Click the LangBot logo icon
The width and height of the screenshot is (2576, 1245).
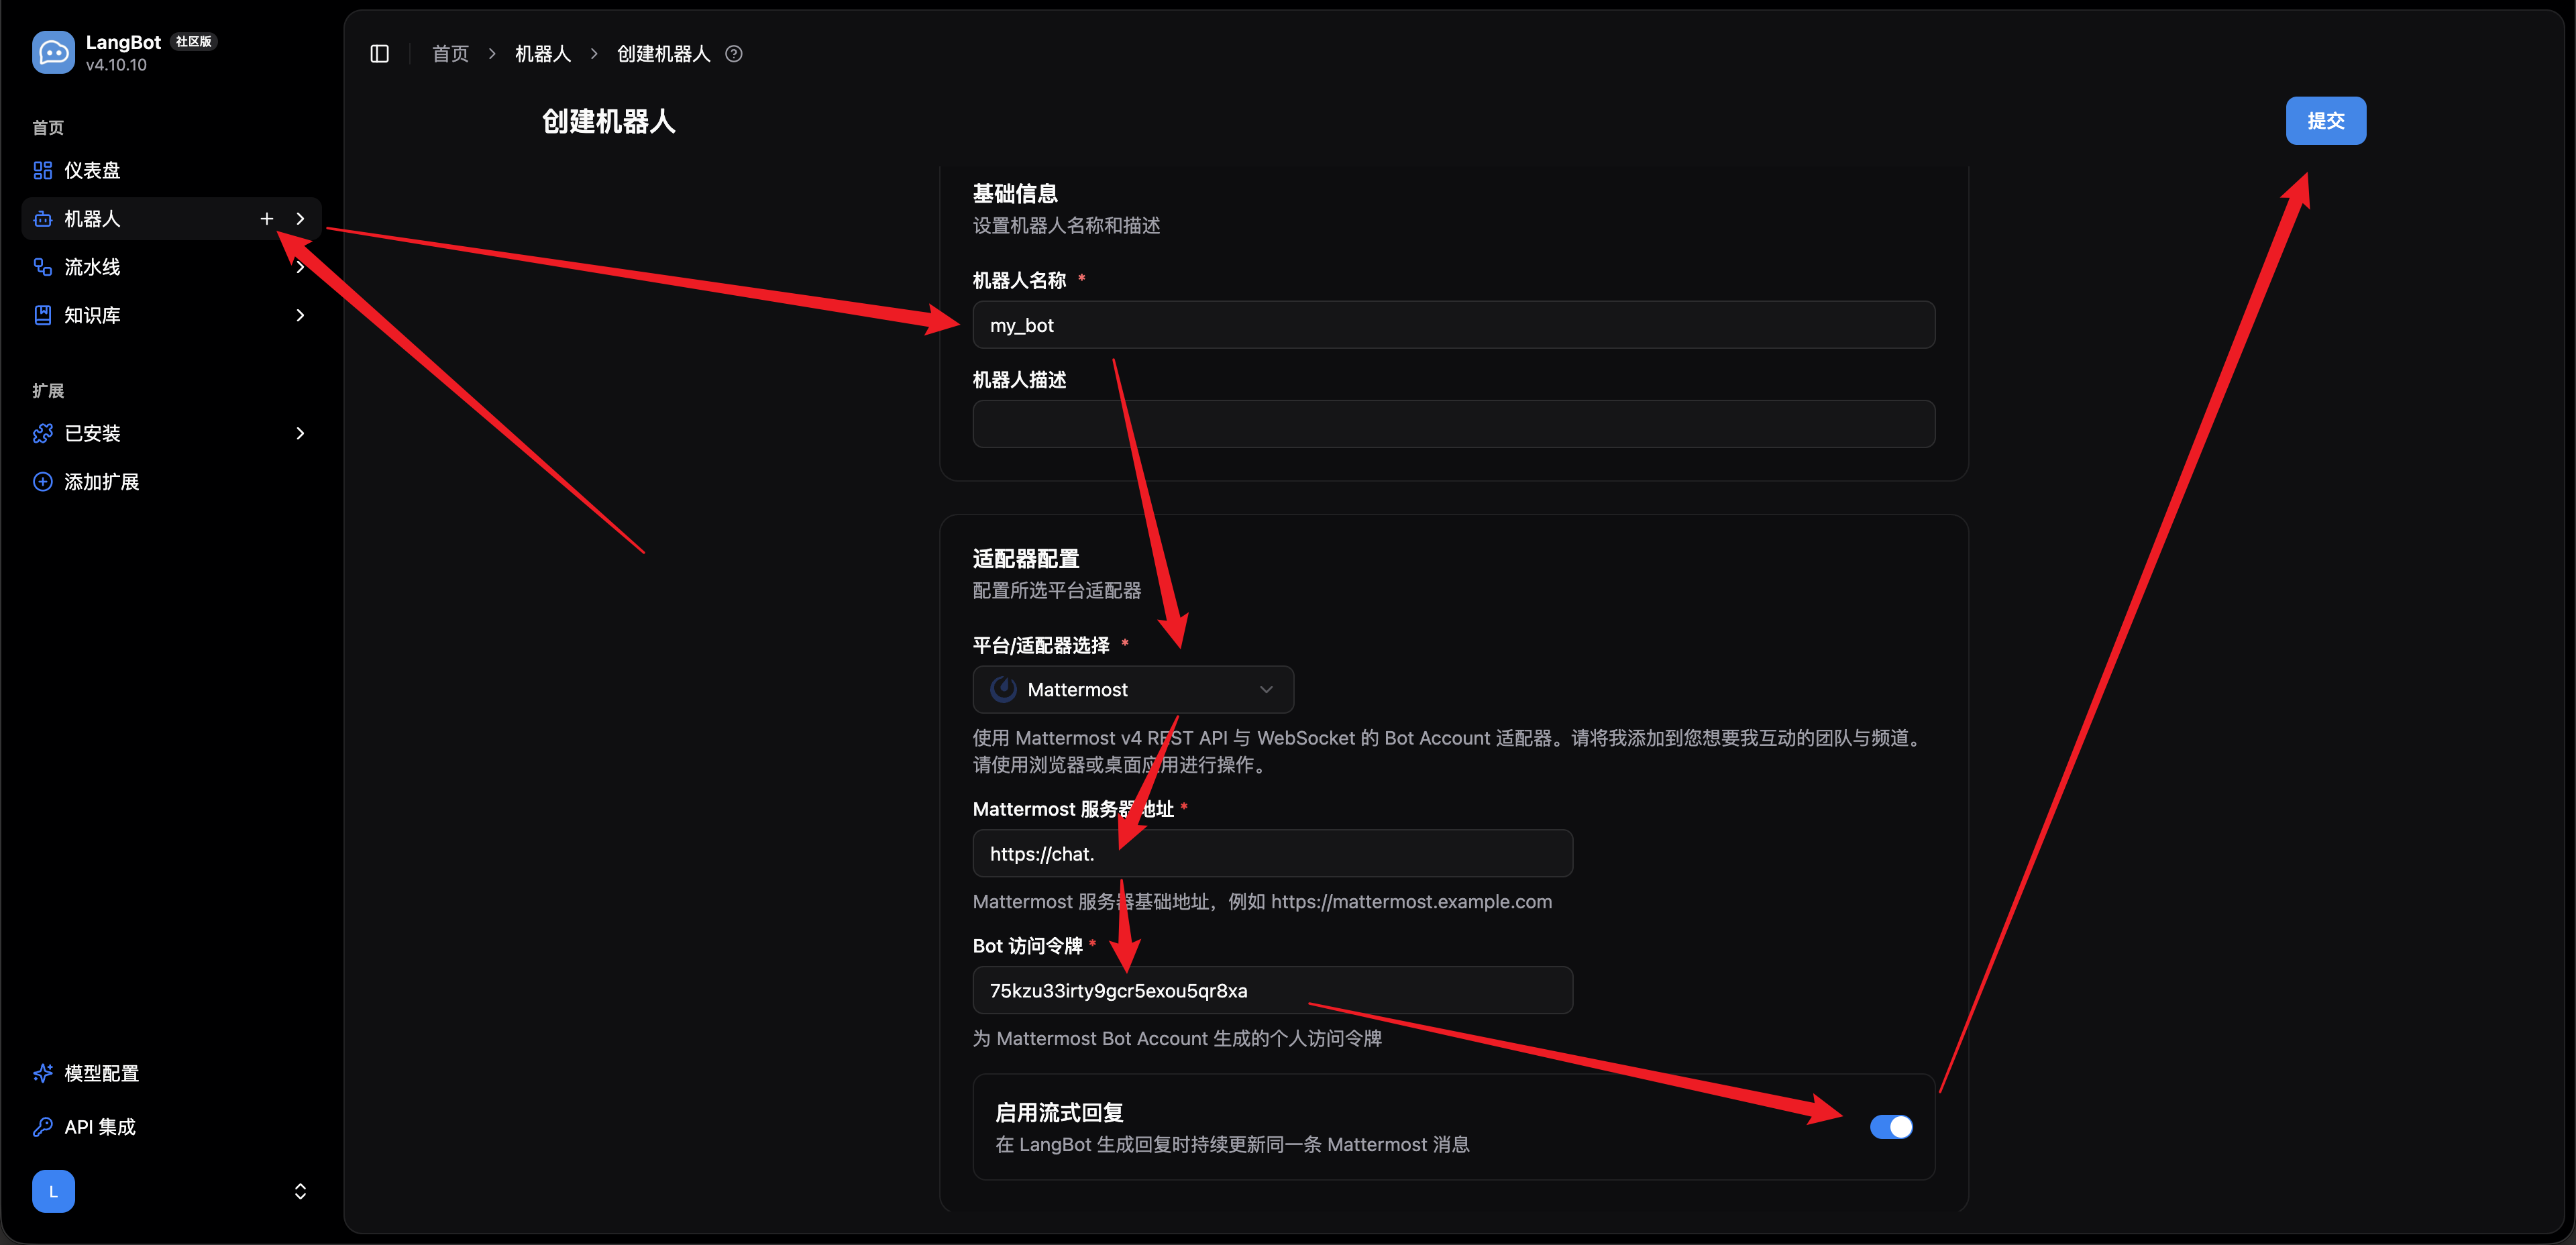(53, 52)
